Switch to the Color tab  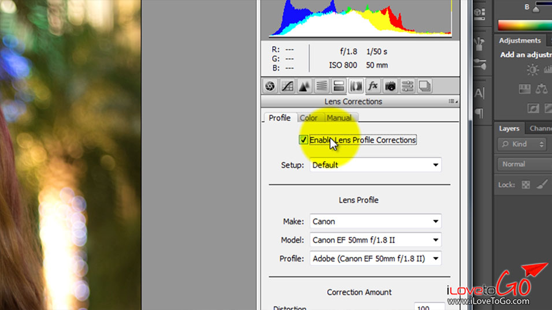309,118
